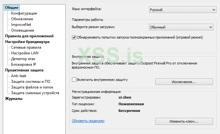The image size is (220, 134).
Task: Choose Сетевые правила in the tree
Action: [26, 47]
